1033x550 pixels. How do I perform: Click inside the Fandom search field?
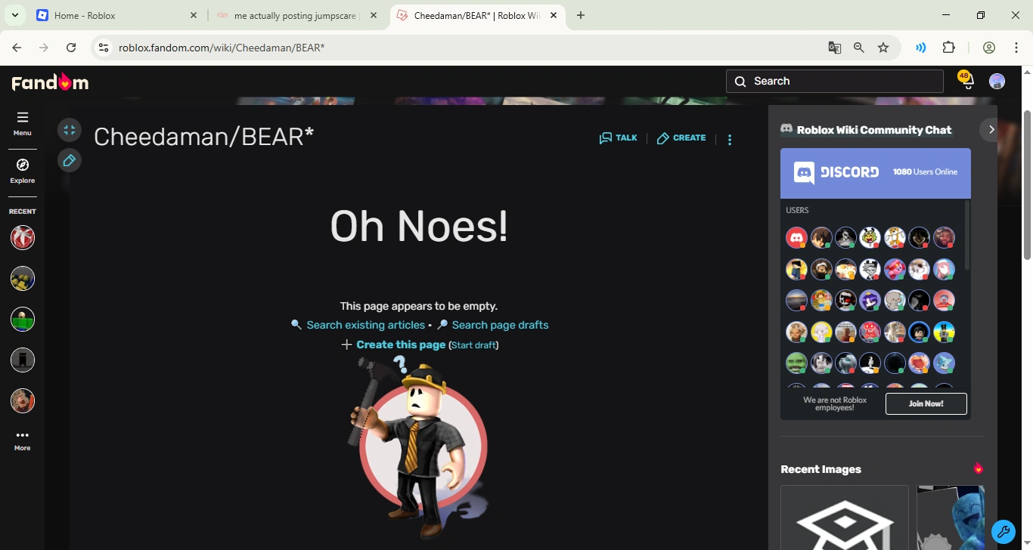tap(832, 81)
